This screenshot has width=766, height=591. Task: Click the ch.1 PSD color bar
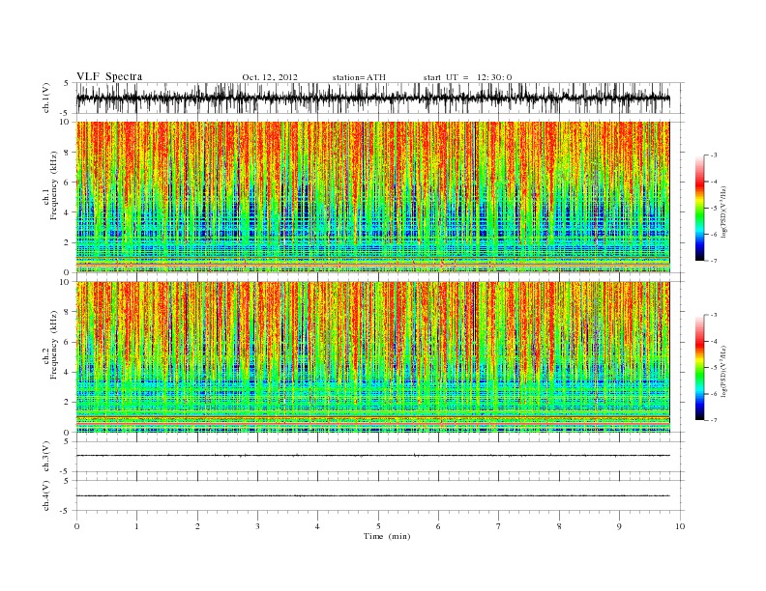tap(699, 209)
